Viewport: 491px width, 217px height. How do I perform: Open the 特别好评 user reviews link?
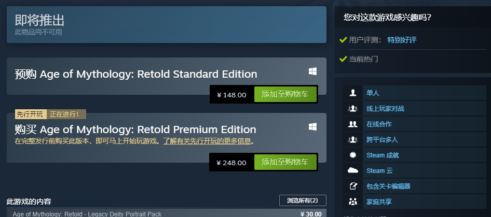click(402, 40)
